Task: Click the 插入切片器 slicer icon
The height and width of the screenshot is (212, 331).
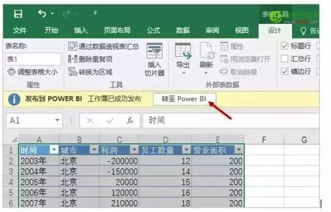Action: pyautogui.click(x=154, y=51)
